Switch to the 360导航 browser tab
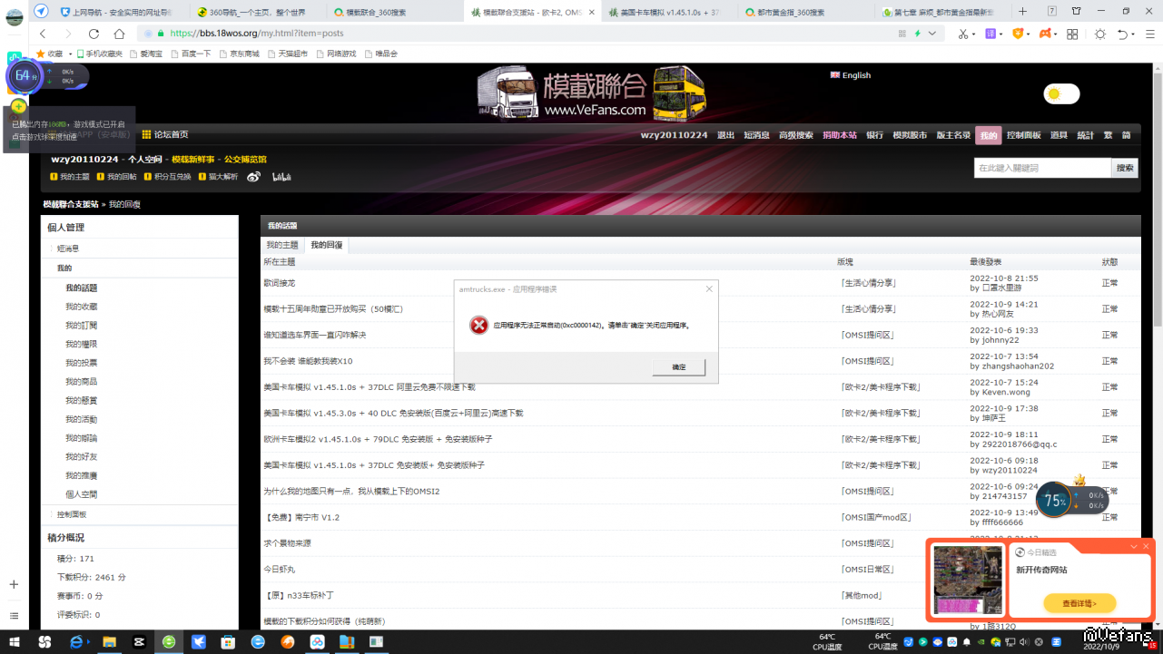Viewport: 1163px width, 654px height. point(257,13)
